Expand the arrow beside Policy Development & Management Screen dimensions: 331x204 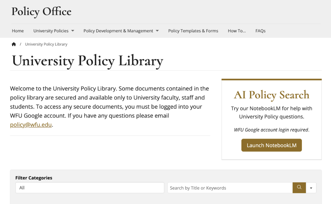pyautogui.click(x=157, y=31)
